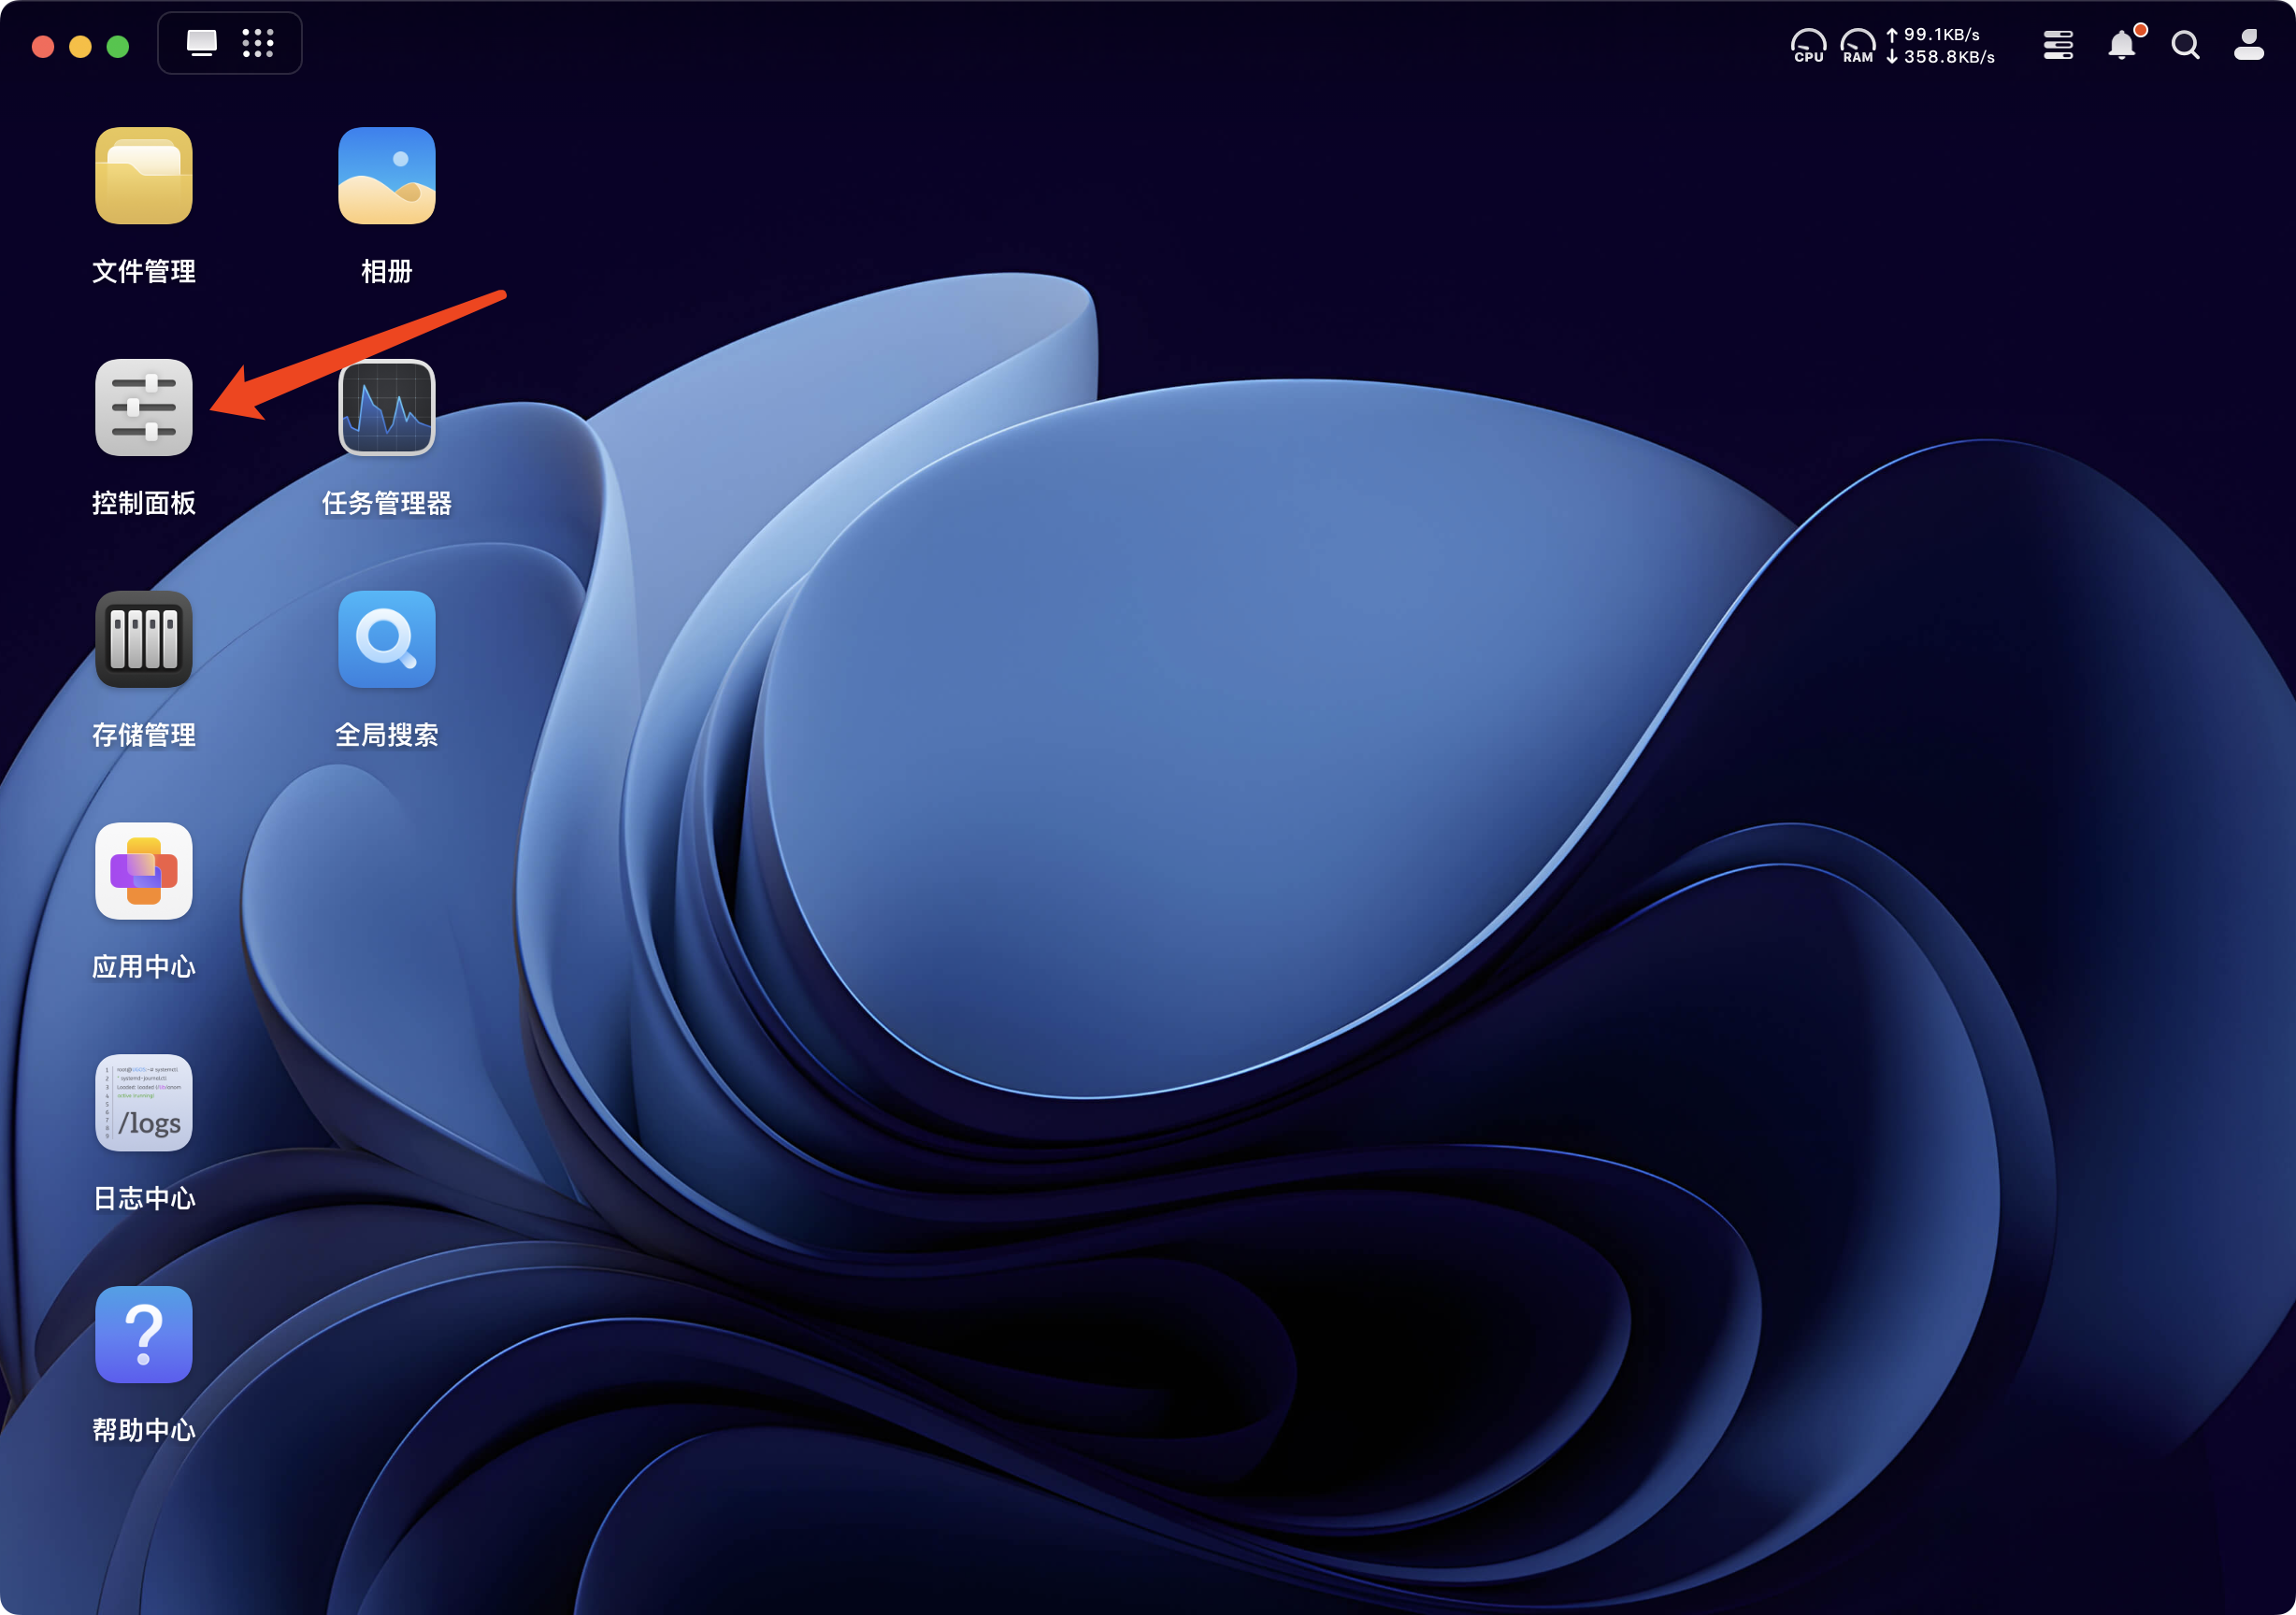Image resolution: width=2296 pixels, height=1615 pixels.
Task: Show all apps grid launcher
Action: [x=258, y=43]
